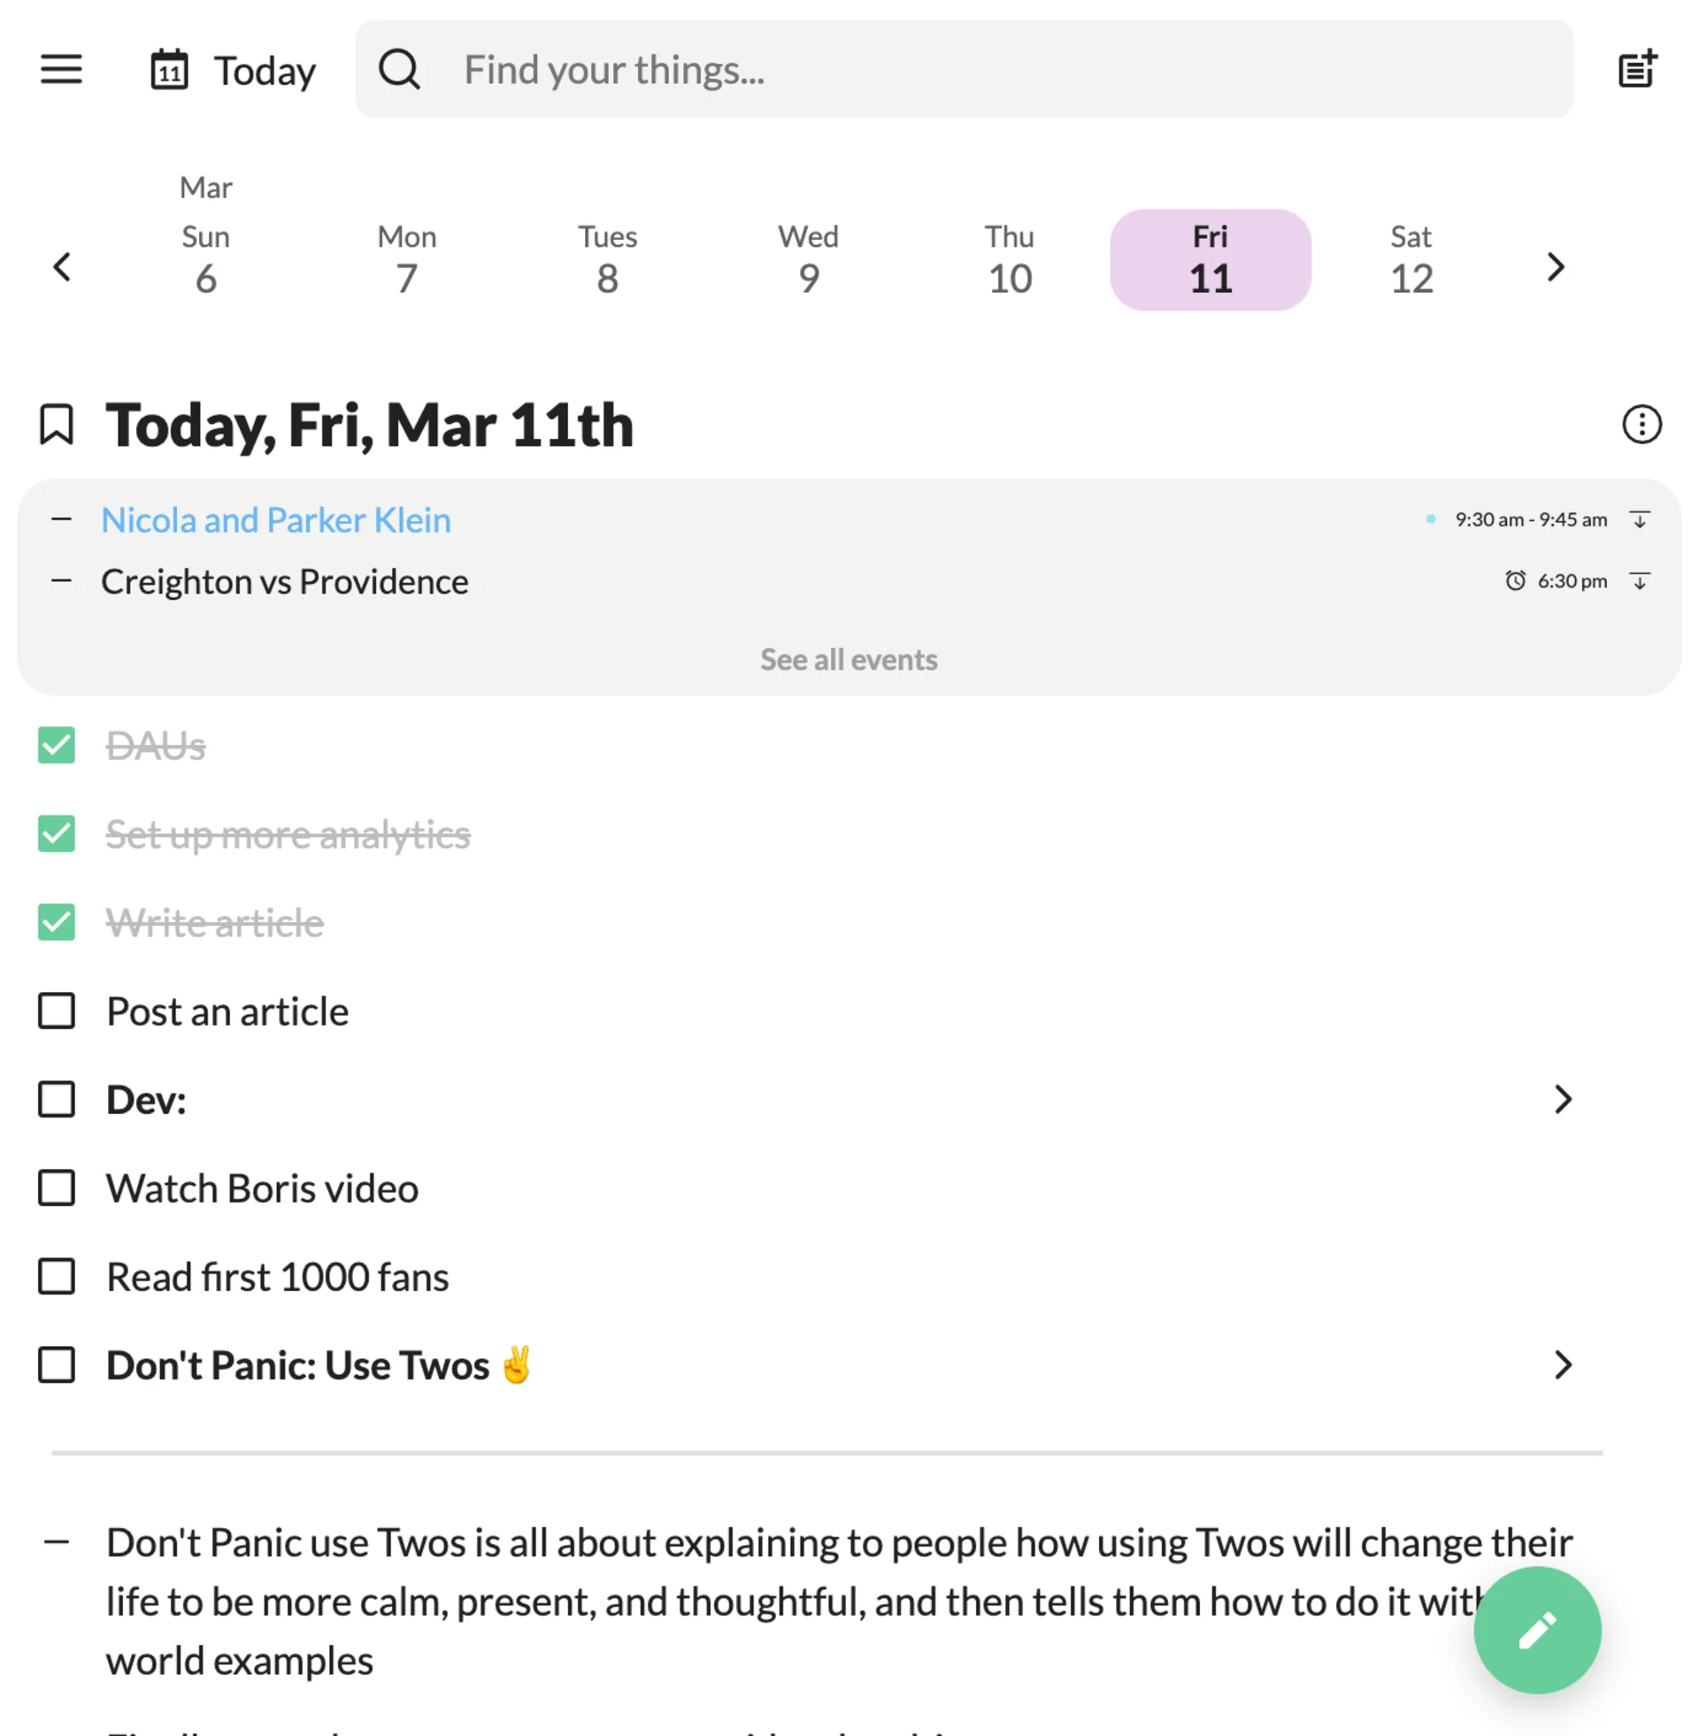The width and height of the screenshot is (1699, 1736).
Task: Select Saturday the 12th in the date strip
Action: coord(1411,260)
